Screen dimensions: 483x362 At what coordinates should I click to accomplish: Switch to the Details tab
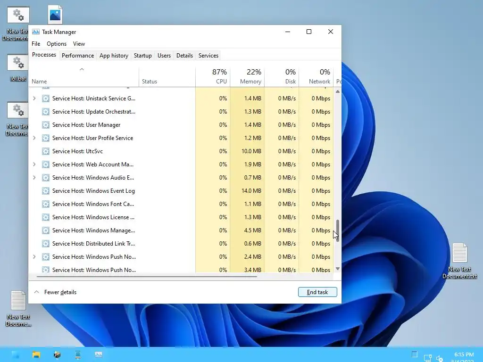click(x=184, y=56)
